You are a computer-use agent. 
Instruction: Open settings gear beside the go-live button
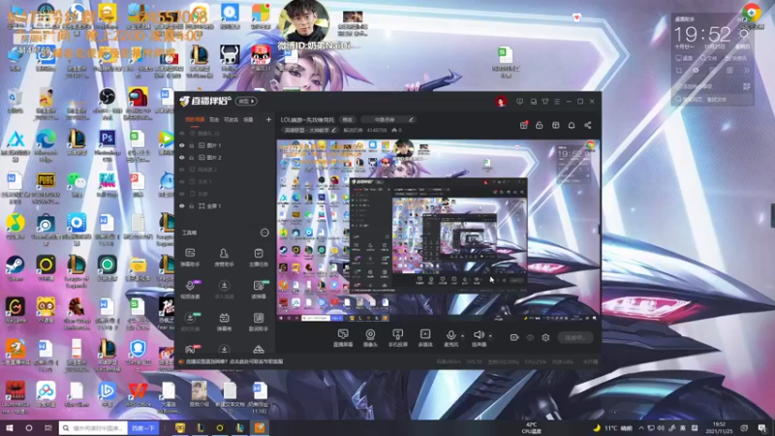click(x=545, y=337)
